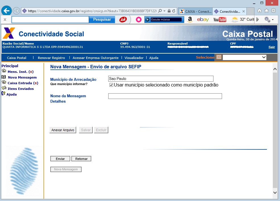The image size is (280, 201).
Task: Open Nova Mensagem sidebar link
Action: 22,77
